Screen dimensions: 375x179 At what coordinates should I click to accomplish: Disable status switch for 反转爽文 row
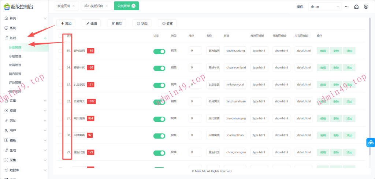point(159,102)
